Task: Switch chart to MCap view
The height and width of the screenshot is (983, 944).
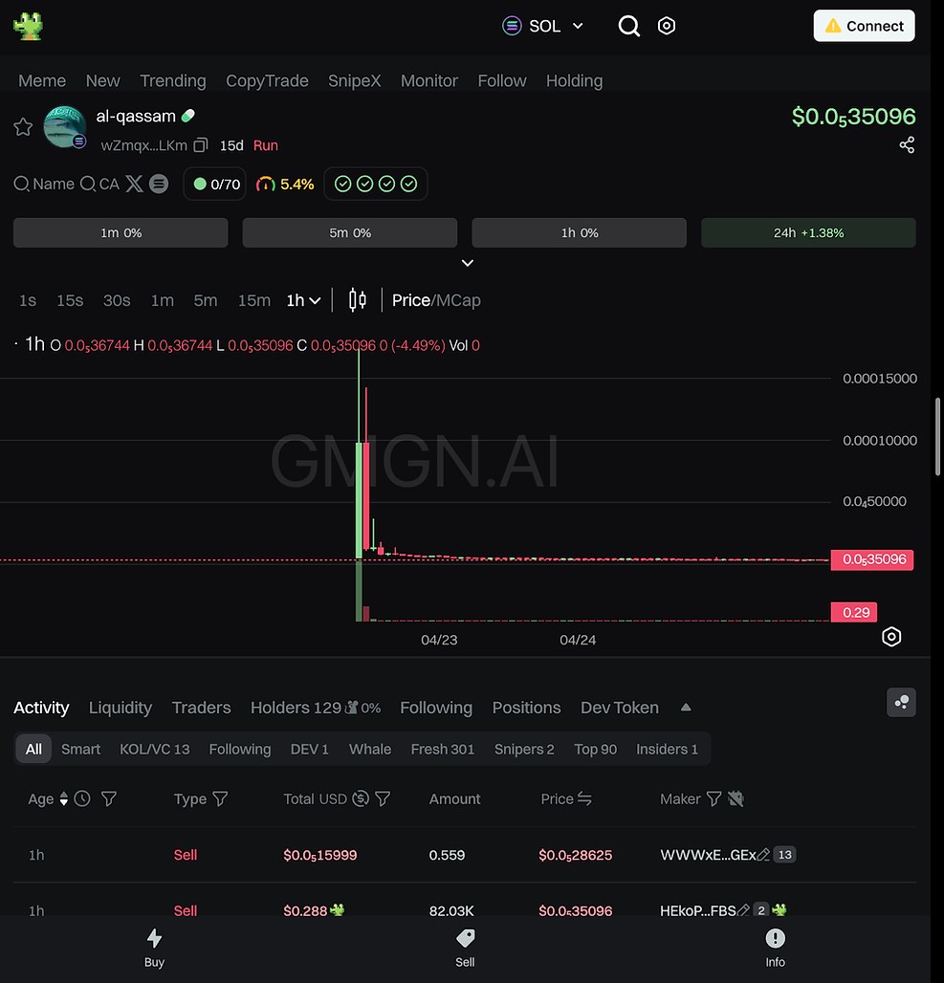Action: click(x=458, y=301)
